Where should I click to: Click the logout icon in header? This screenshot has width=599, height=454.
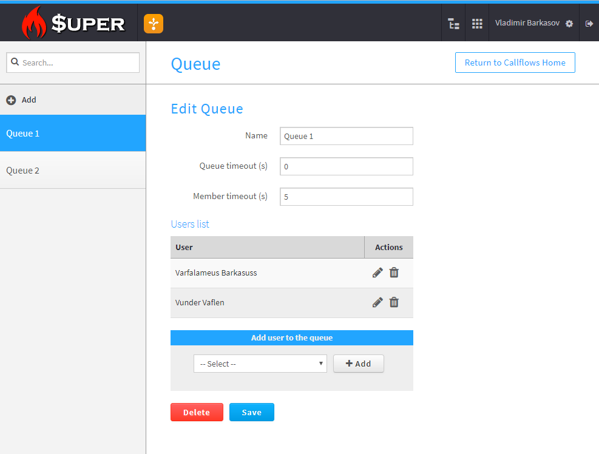[589, 24]
